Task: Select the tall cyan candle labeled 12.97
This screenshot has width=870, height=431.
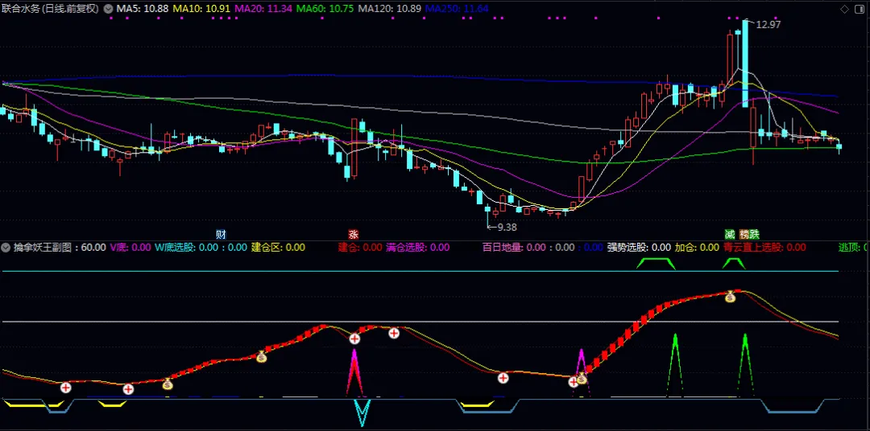Action: coord(745,63)
